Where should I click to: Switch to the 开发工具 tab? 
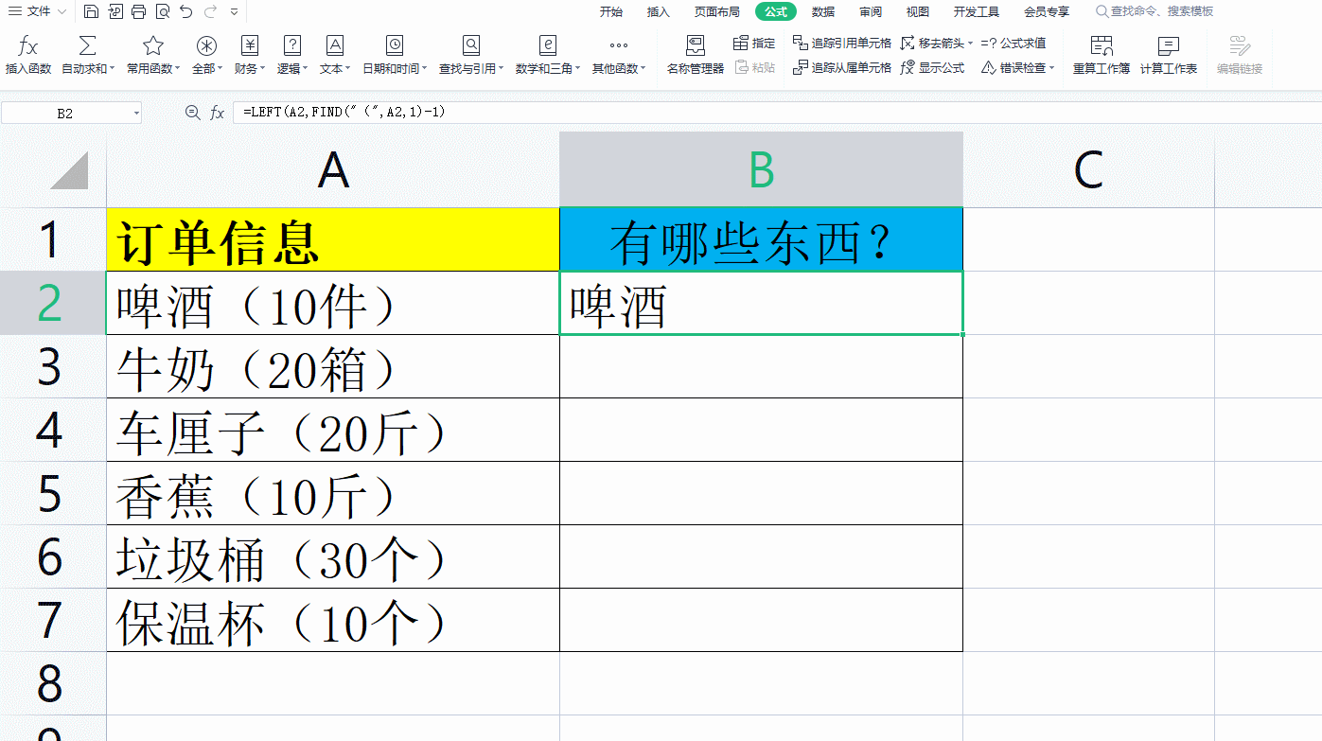point(977,12)
